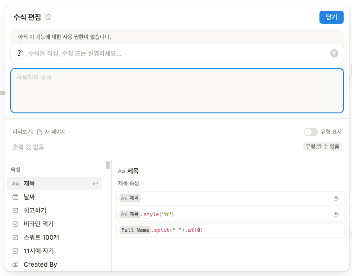Click the 유형:알 수 없음 type badge

pos(322,147)
